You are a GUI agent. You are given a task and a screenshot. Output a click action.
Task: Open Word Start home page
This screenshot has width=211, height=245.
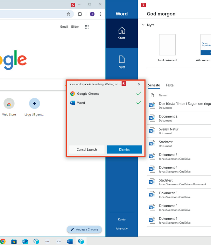pyautogui.click(x=122, y=33)
